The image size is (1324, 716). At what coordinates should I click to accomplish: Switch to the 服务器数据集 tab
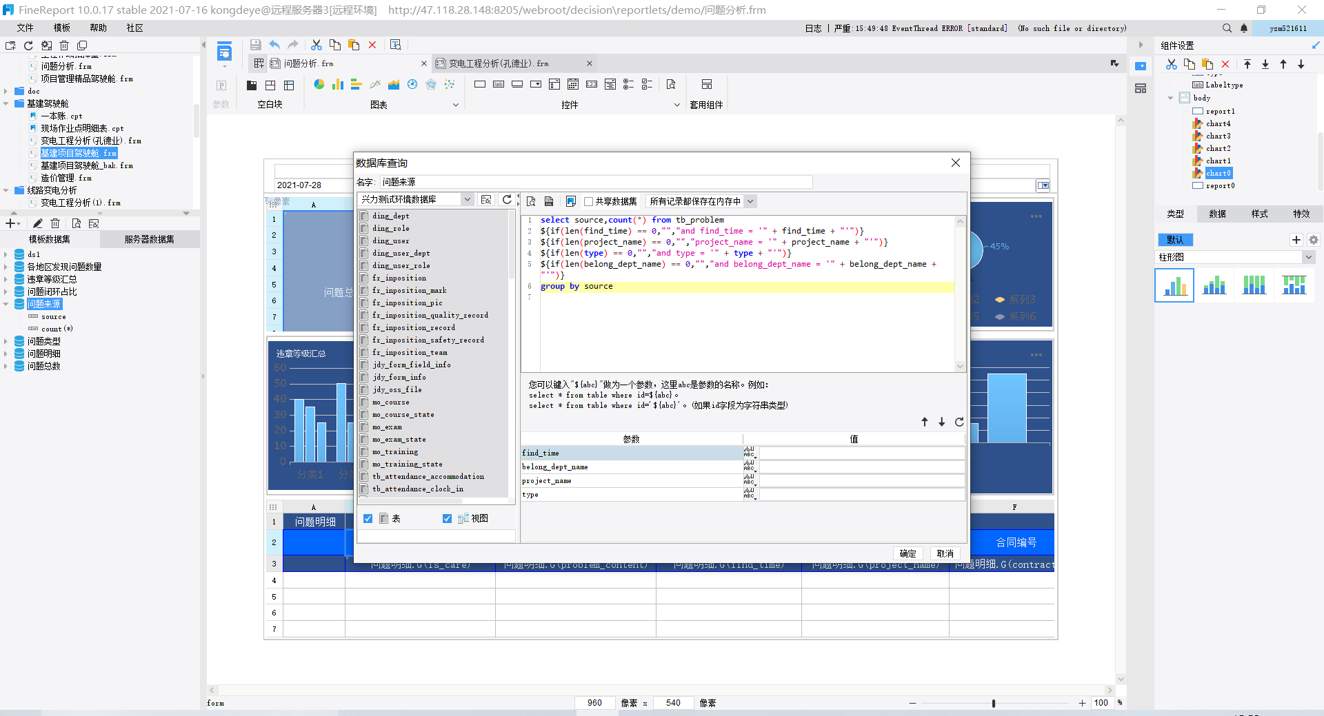(149, 239)
